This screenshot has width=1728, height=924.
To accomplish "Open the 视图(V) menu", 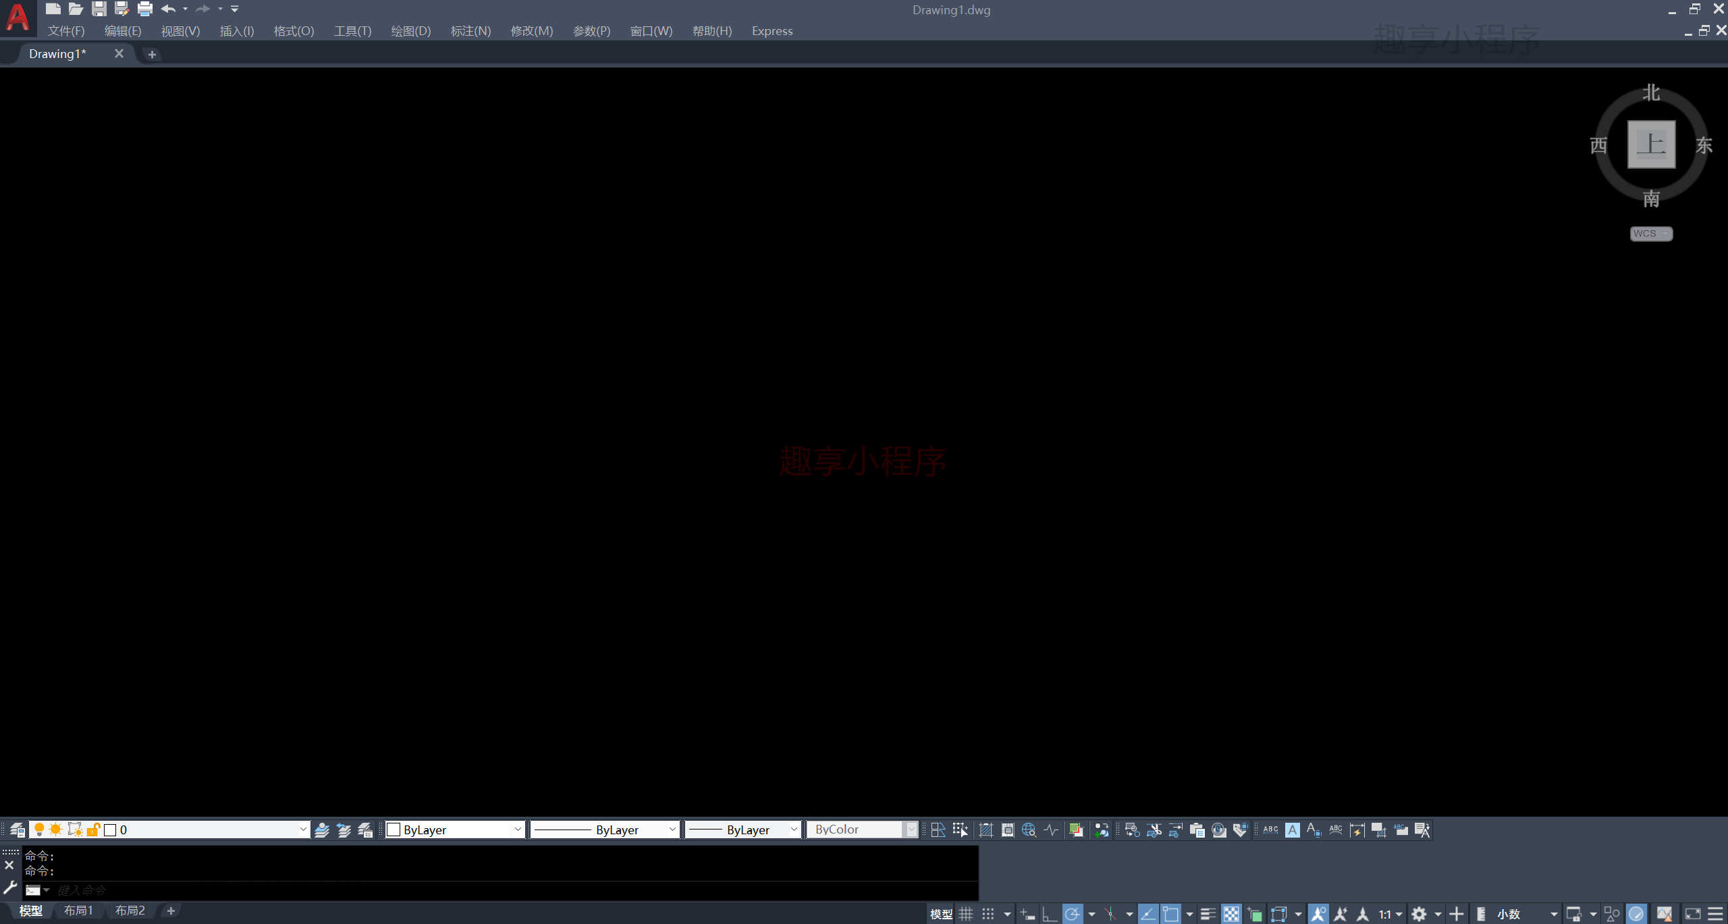I will pos(180,31).
